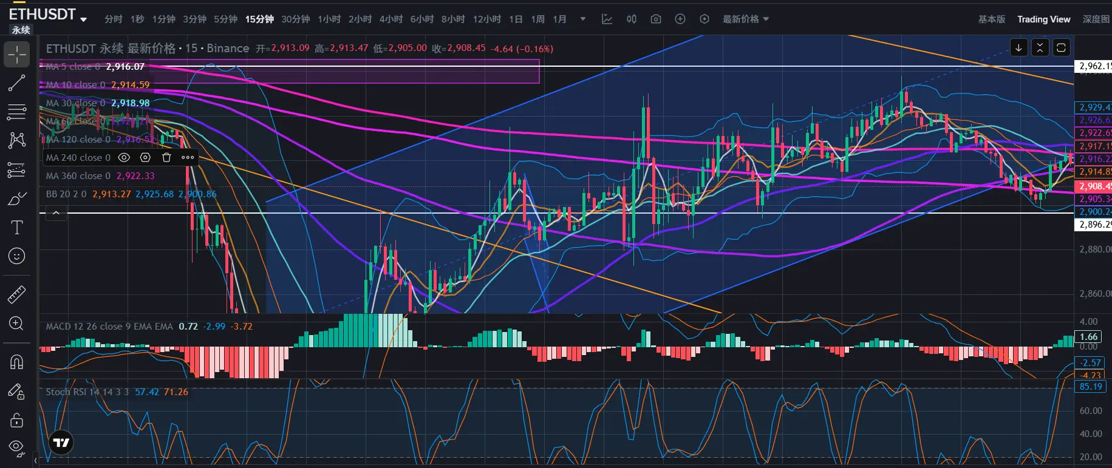Expand more time intervals dropdown
This screenshot has width=1112, height=468.
click(583, 19)
